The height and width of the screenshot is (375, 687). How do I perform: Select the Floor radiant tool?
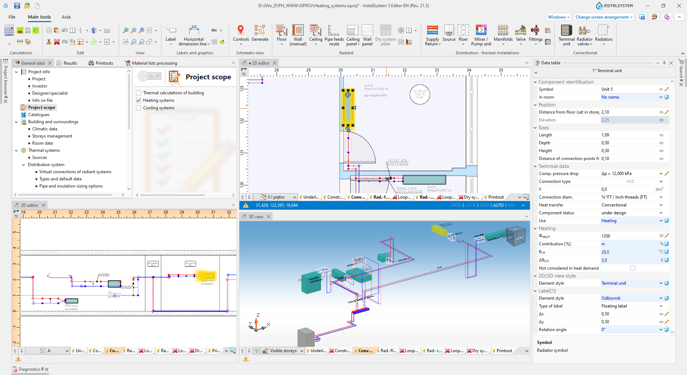point(282,35)
